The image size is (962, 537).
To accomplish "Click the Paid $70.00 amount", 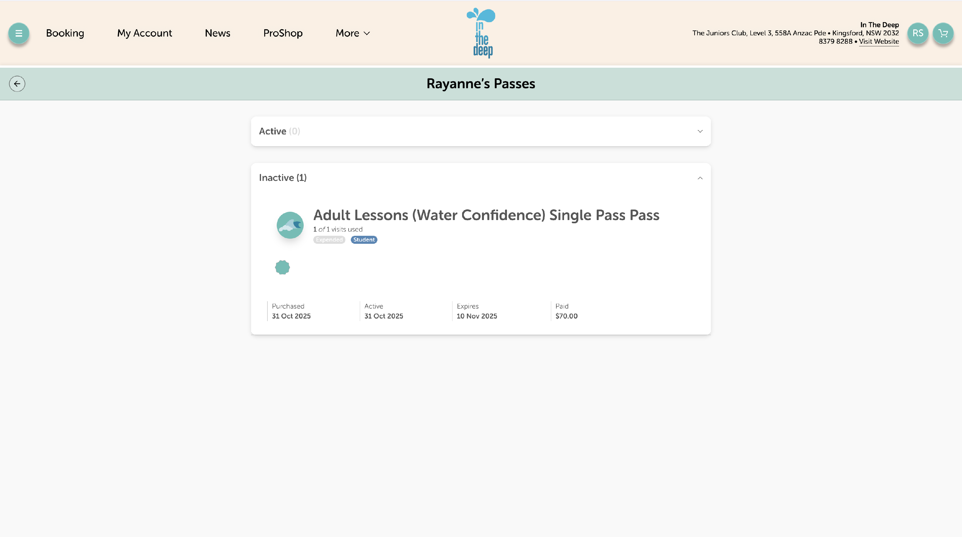I will 566,316.
